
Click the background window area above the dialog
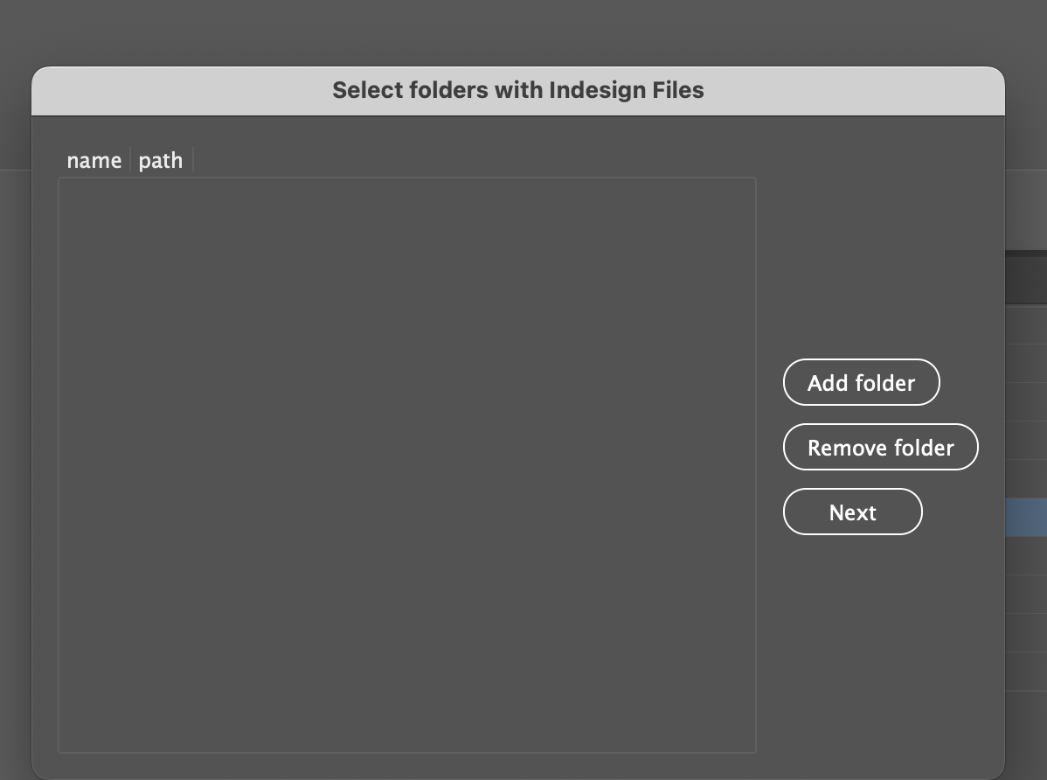[x=524, y=31]
